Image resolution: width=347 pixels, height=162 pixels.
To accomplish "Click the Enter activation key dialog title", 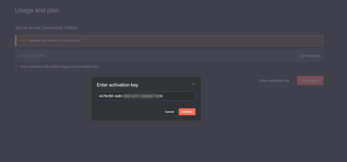I will coord(117,85).
